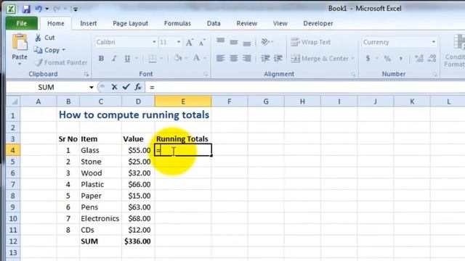This screenshot has height=261, width=465.
Task: Click Middle Align icon
Action: pyautogui.click(x=234, y=42)
